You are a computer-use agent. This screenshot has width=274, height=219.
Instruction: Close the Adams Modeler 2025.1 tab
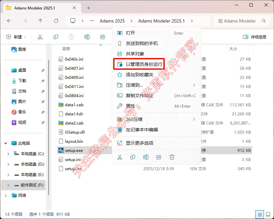click(74, 8)
